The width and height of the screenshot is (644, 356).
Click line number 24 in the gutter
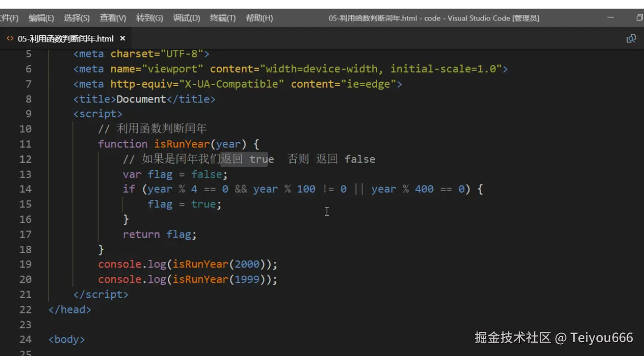pyautogui.click(x=25, y=339)
